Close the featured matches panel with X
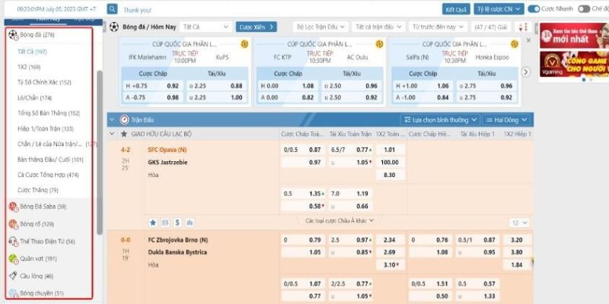Viewport: 609px width, 304px height. pyautogui.click(x=528, y=40)
